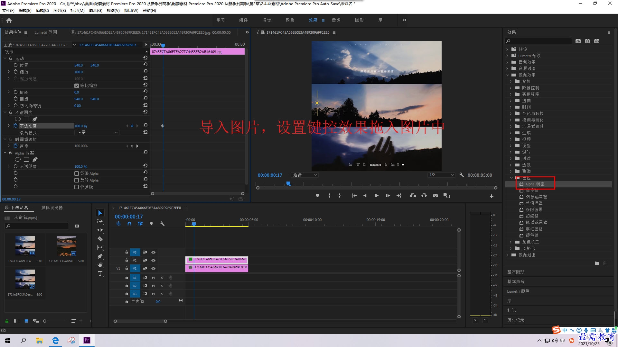Switch to 颜色 workspace tab
The image size is (618, 347).
(x=290, y=20)
